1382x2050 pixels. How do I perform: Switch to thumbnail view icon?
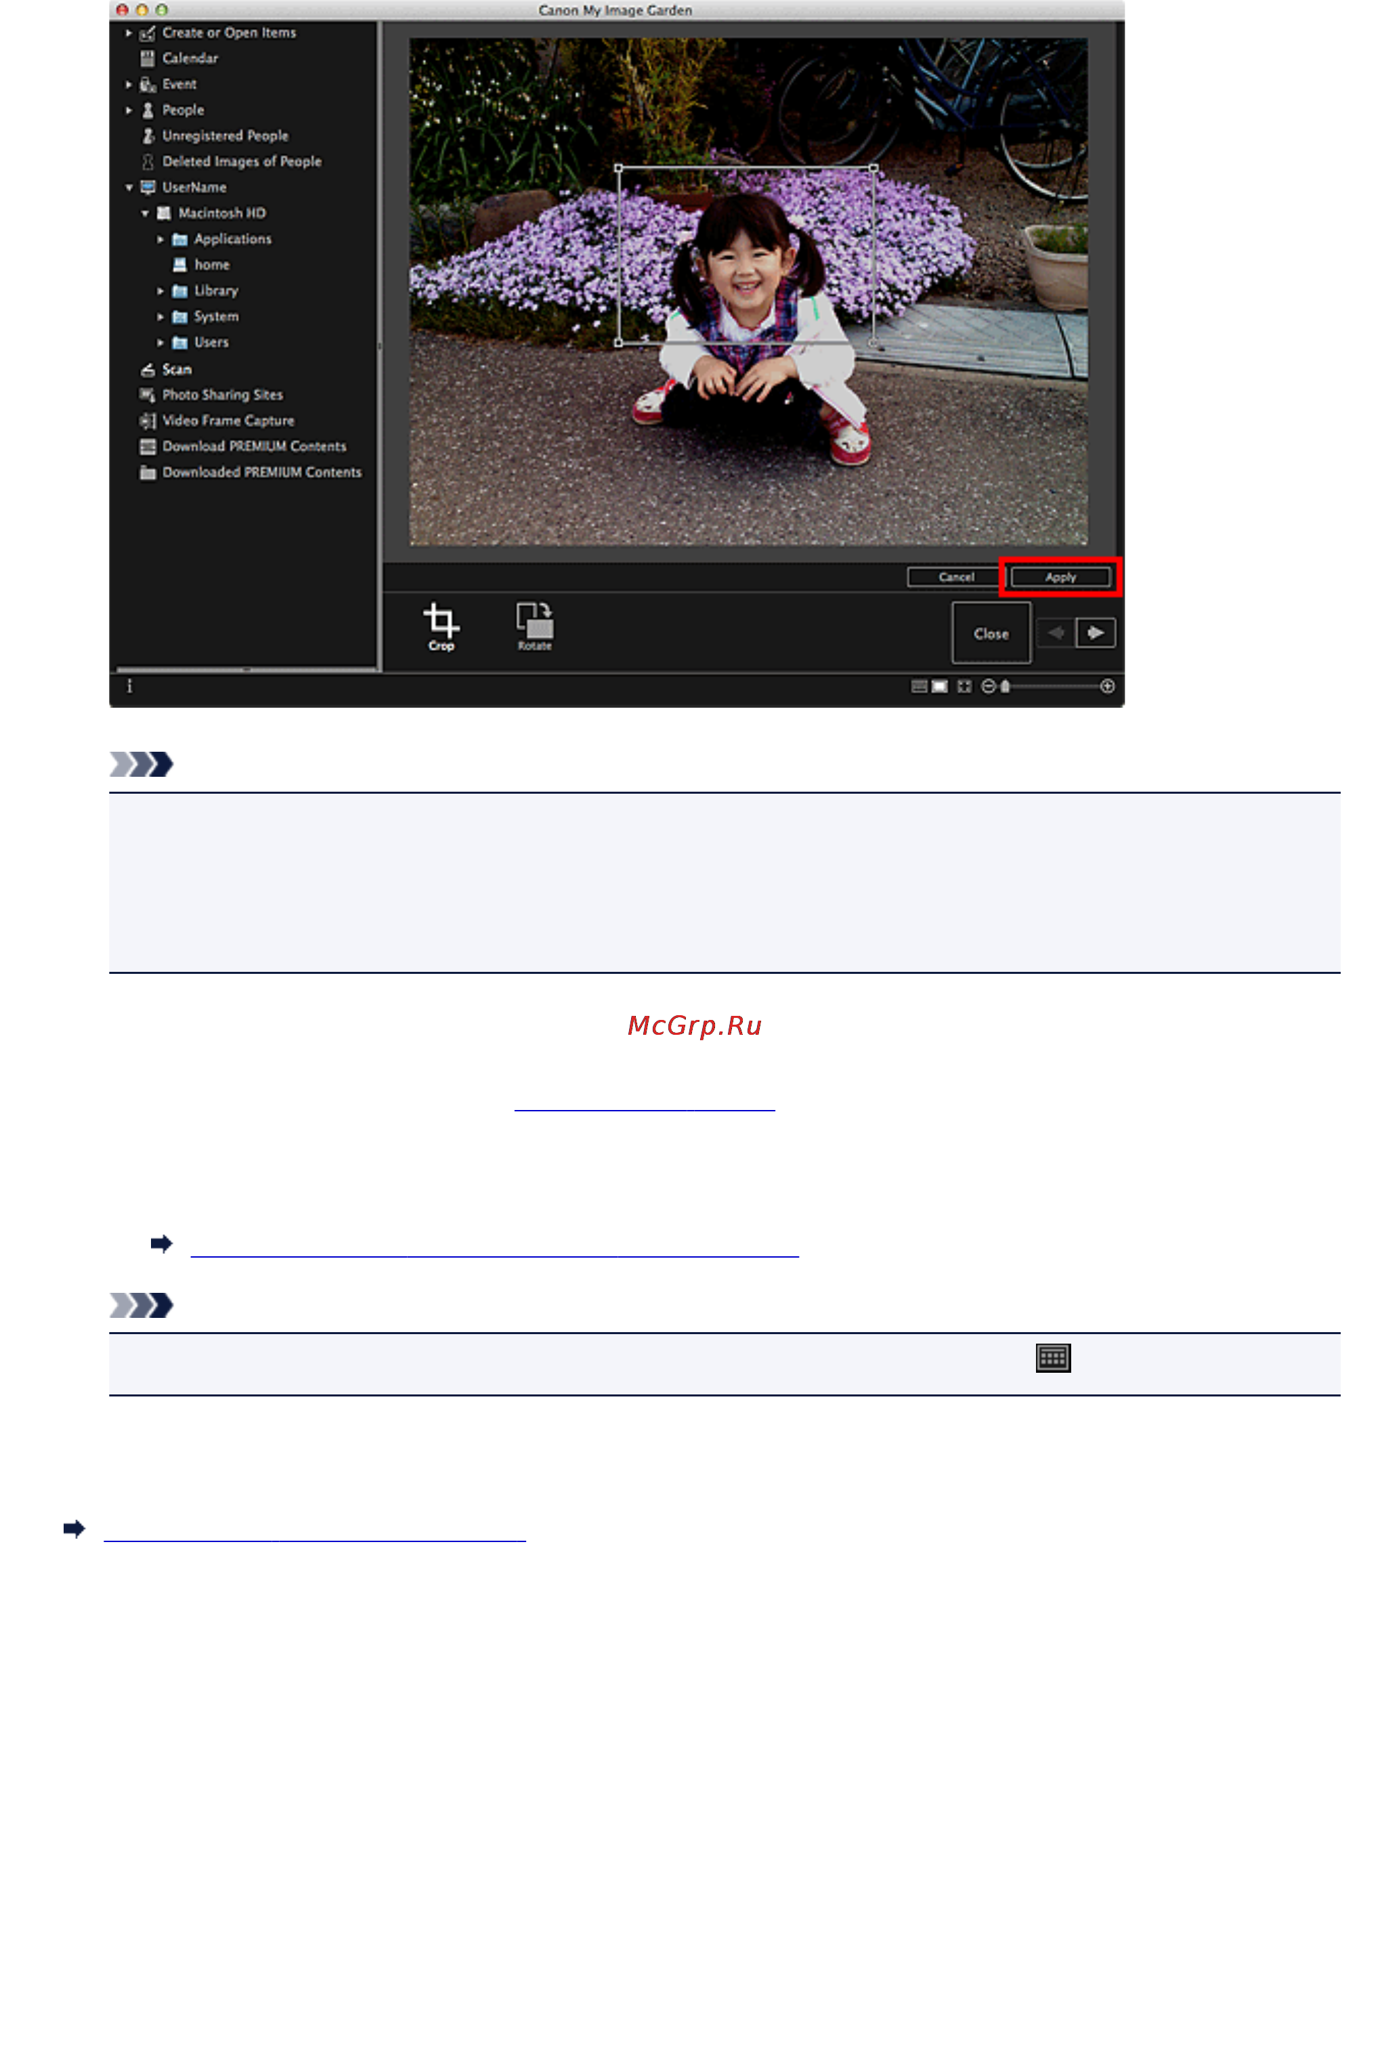918,687
